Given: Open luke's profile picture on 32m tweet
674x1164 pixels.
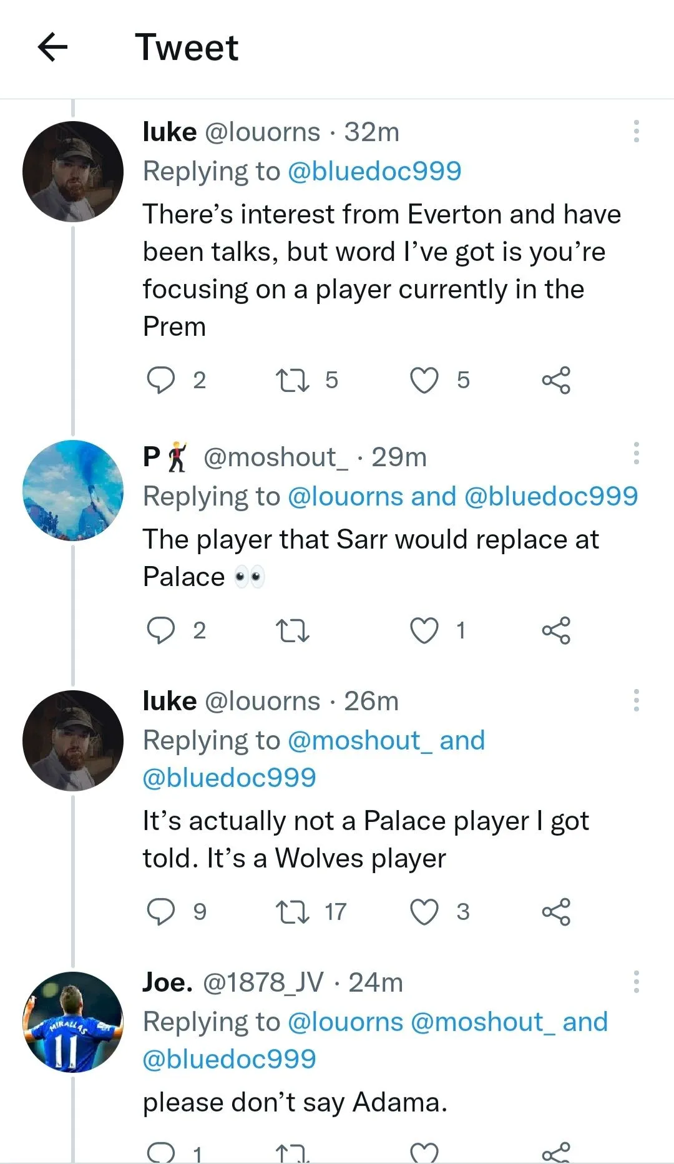Looking at the screenshot, I should pos(73,172).
